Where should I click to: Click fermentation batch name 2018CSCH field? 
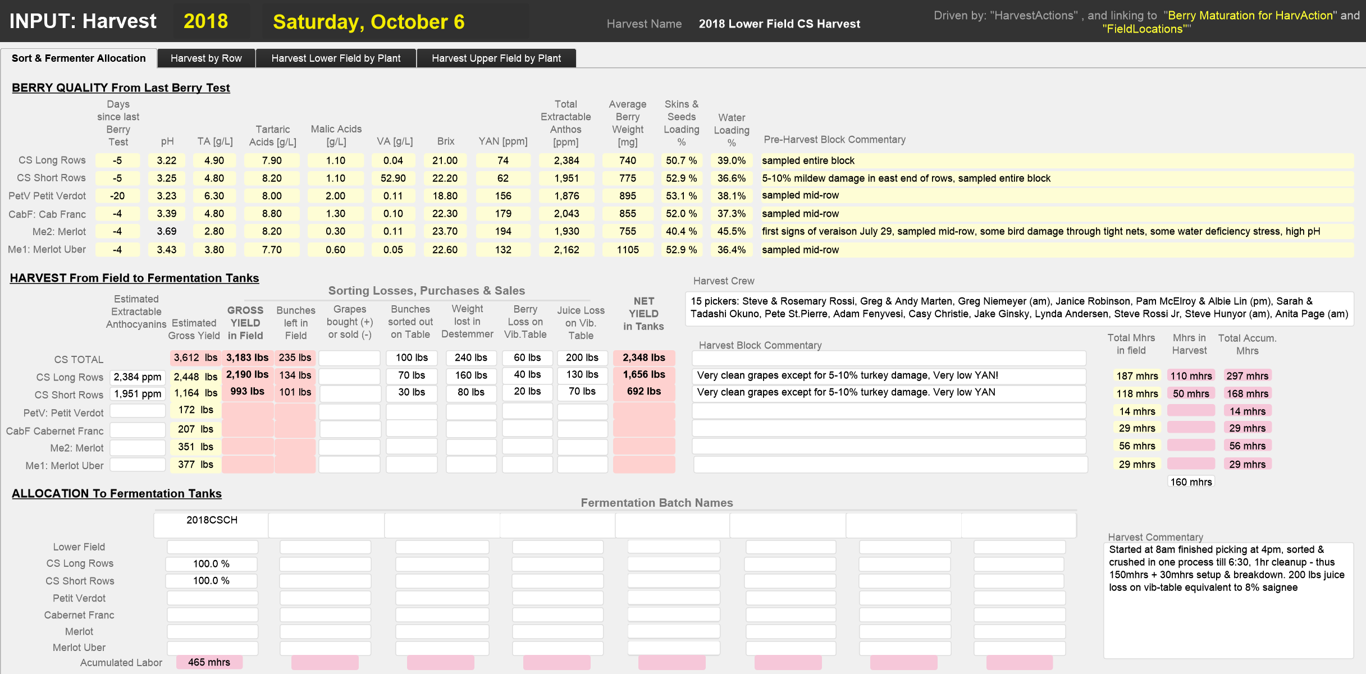point(212,525)
